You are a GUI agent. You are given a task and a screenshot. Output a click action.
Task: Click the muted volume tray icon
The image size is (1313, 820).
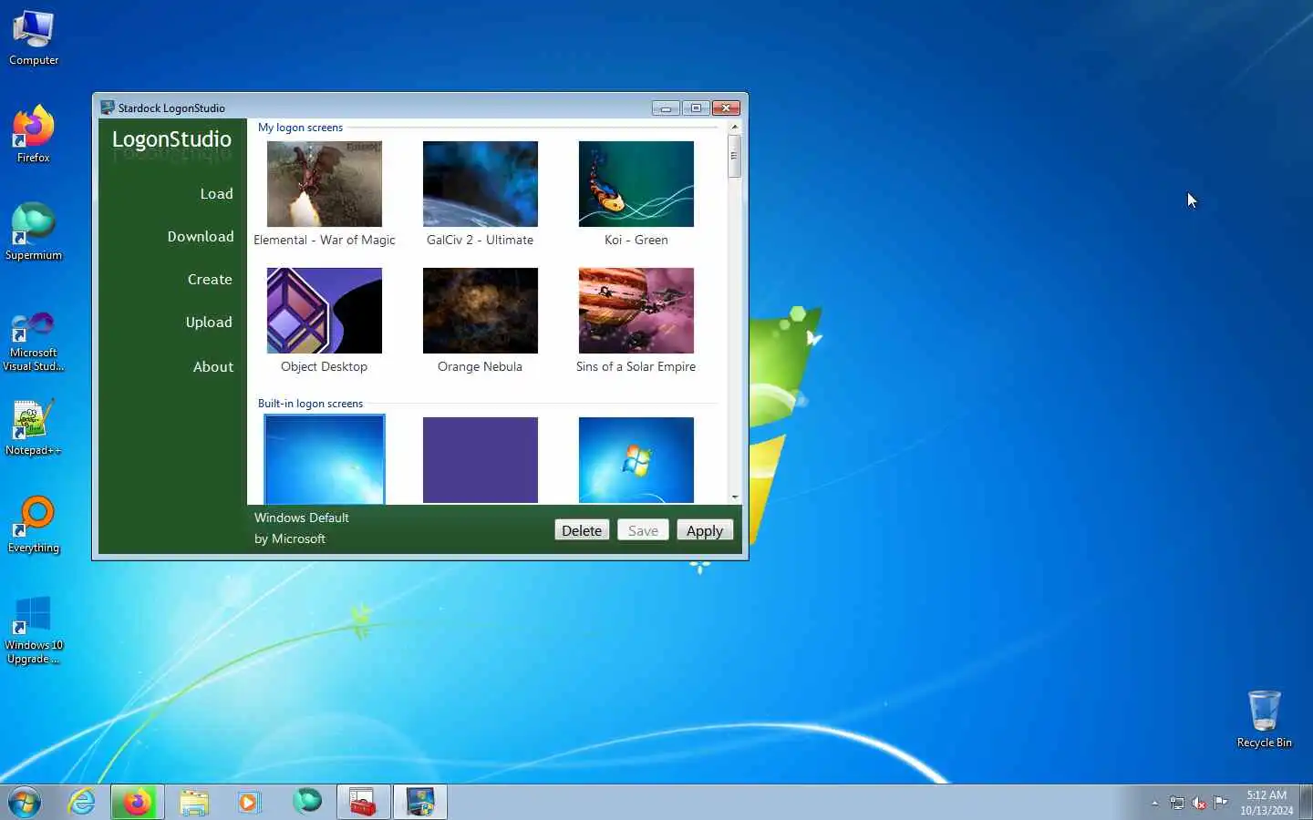(1199, 803)
